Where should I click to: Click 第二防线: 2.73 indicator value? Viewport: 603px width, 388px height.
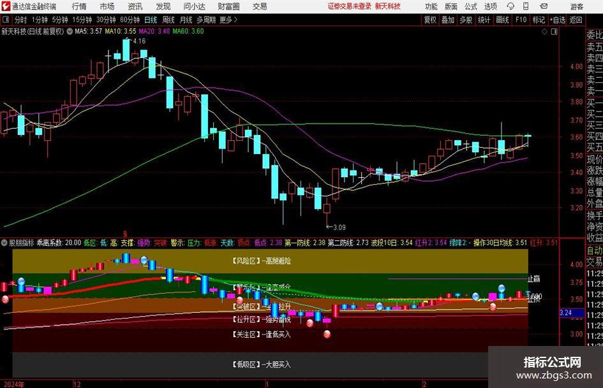[348, 243]
